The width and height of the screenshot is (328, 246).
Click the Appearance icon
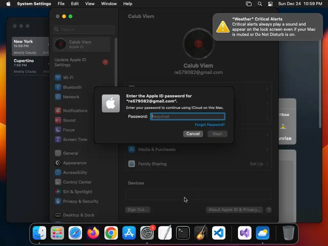58,163
